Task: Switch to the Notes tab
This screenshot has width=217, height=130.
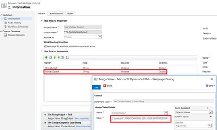Action: 70,14
